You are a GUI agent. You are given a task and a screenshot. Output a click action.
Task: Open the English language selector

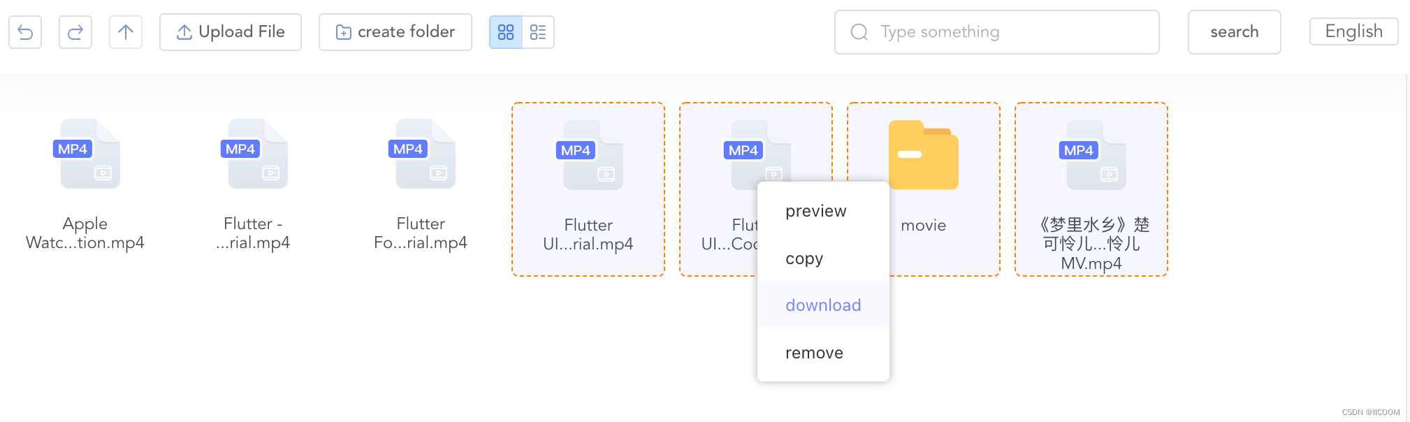[1354, 31]
